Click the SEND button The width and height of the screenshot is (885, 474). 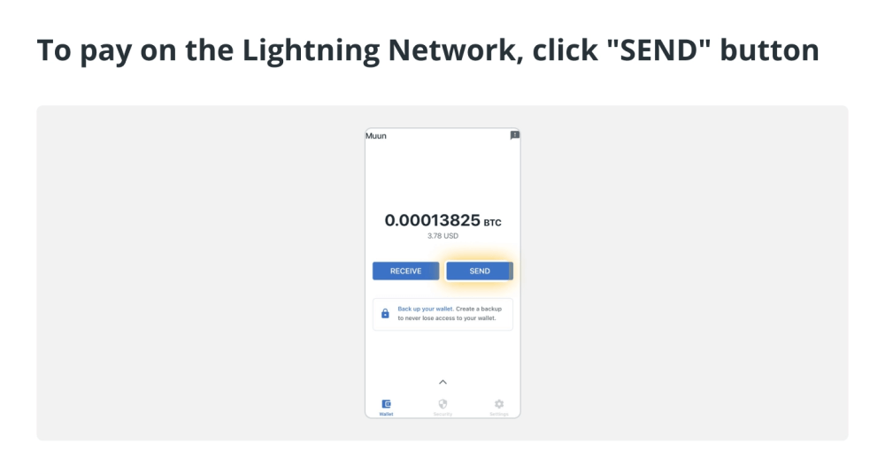(x=480, y=271)
